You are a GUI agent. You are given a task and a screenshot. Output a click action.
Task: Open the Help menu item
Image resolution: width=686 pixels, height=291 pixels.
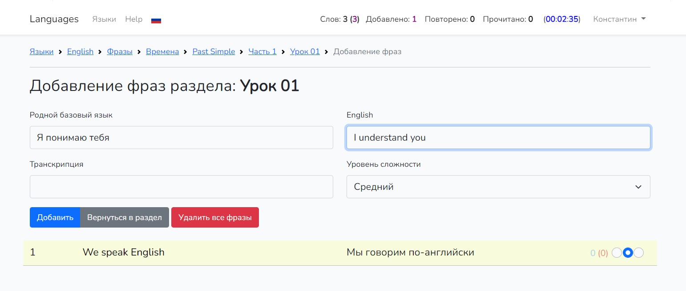click(134, 19)
